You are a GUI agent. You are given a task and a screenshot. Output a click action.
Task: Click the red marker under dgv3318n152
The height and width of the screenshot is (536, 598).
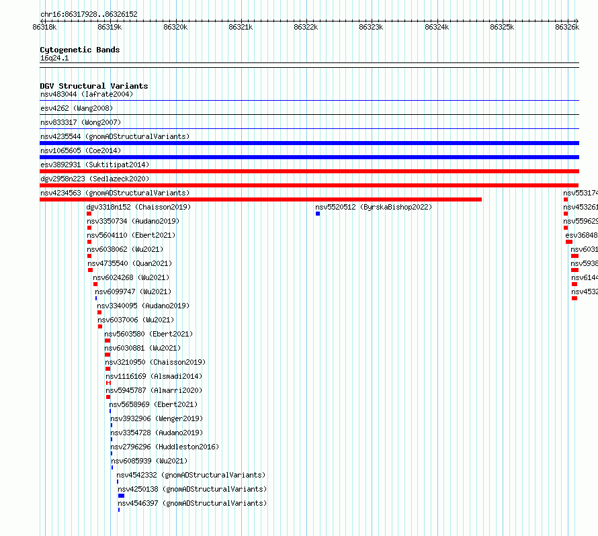coord(89,214)
